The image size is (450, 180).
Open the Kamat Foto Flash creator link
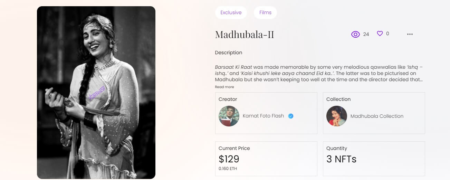tap(263, 116)
